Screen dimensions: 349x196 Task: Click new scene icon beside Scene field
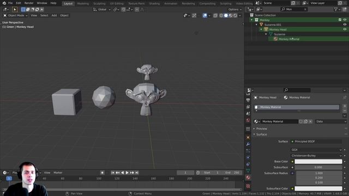click(293, 3)
